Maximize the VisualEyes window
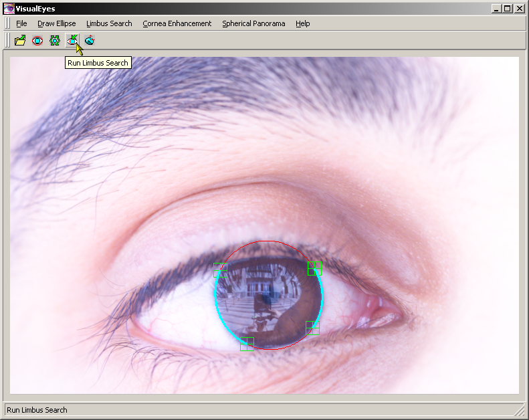 508,9
